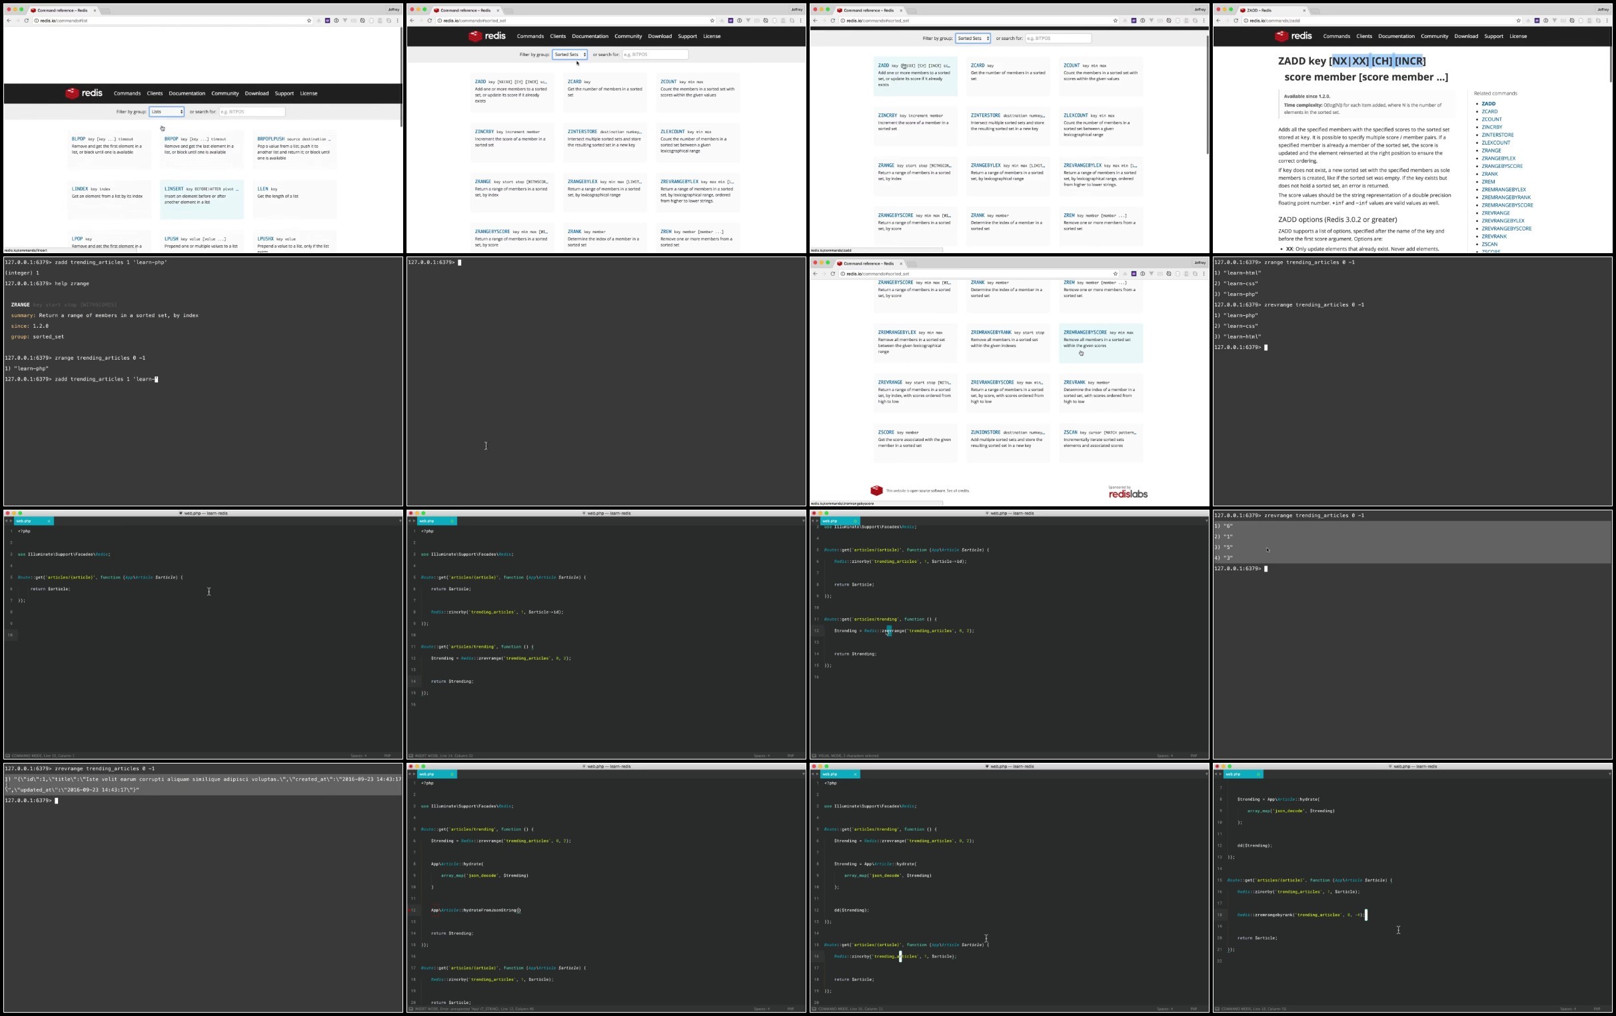Click 'ZADD options (Redis 3.0.2 or greater)' heading
This screenshot has width=1616, height=1016.
[x=1337, y=219]
